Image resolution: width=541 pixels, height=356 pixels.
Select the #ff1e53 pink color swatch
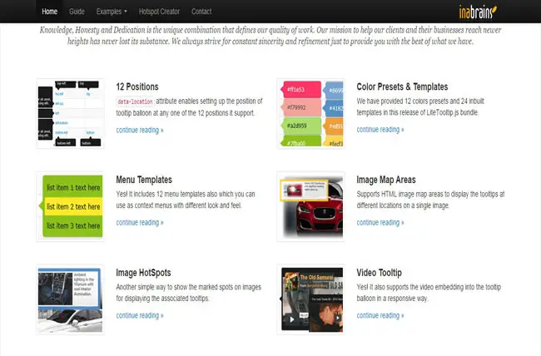pos(301,89)
